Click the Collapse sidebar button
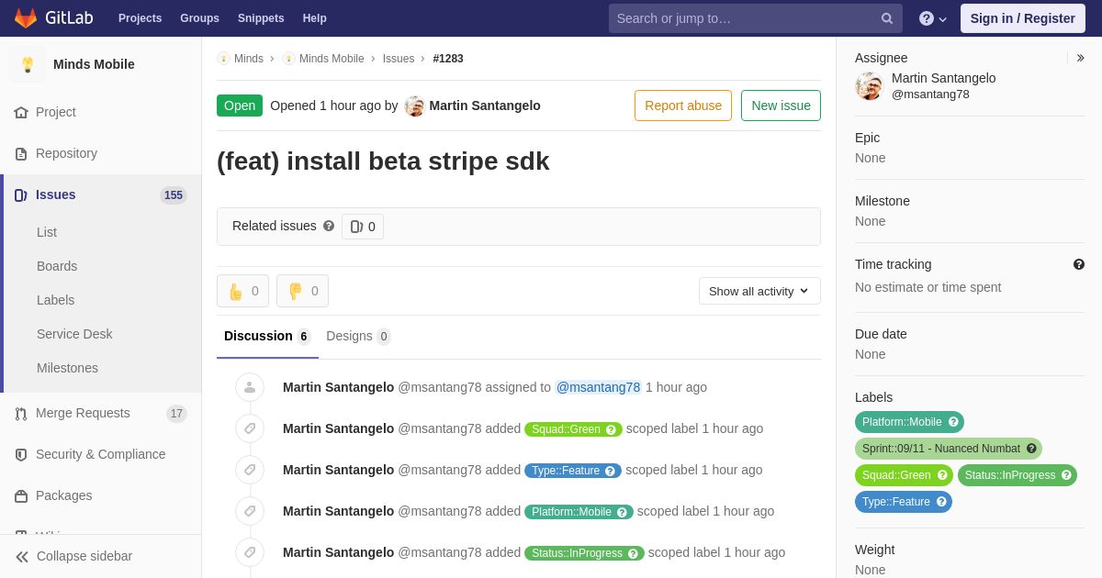Viewport: 1102px width, 578px height. tap(101, 556)
